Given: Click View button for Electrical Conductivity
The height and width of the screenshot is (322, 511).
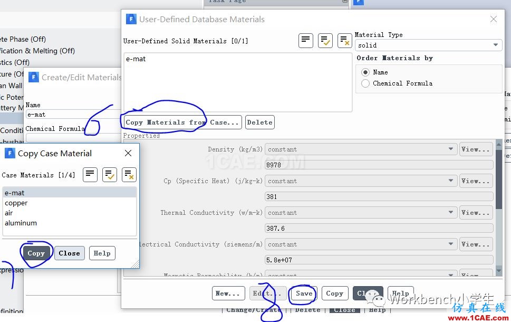Looking at the screenshot, I should (x=476, y=244).
